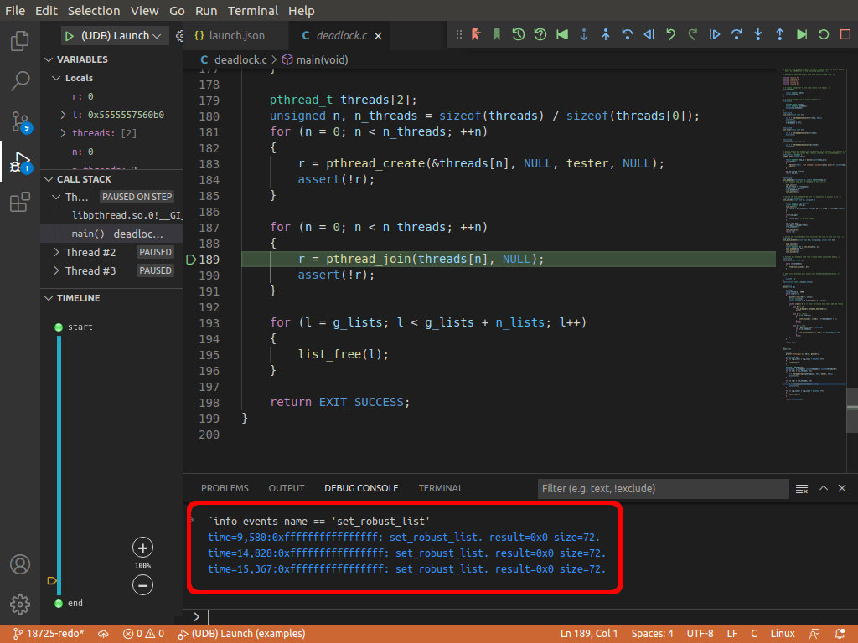Click the green Undo arrow icon

[671, 34]
